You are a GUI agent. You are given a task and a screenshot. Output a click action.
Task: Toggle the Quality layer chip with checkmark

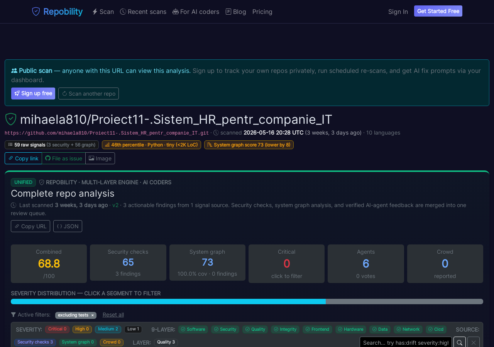255,329
